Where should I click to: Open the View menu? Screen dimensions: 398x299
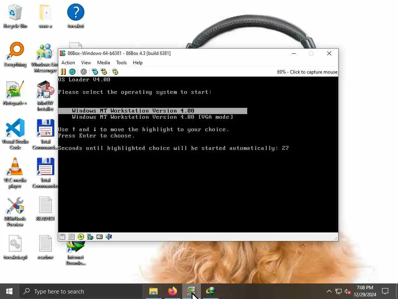86,63
